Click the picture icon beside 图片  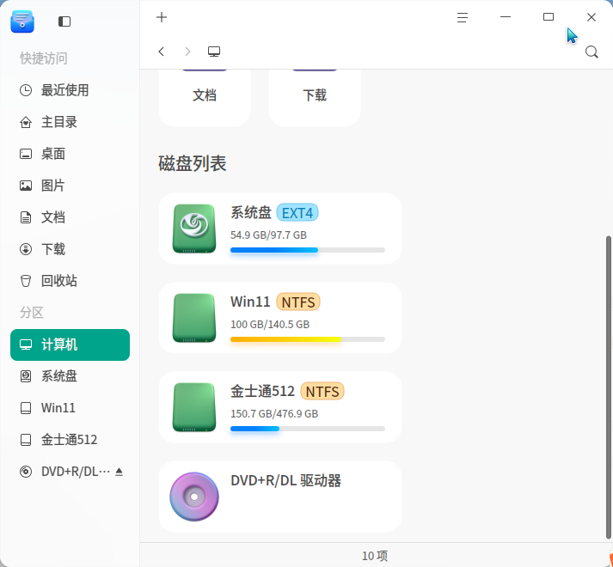(26, 186)
